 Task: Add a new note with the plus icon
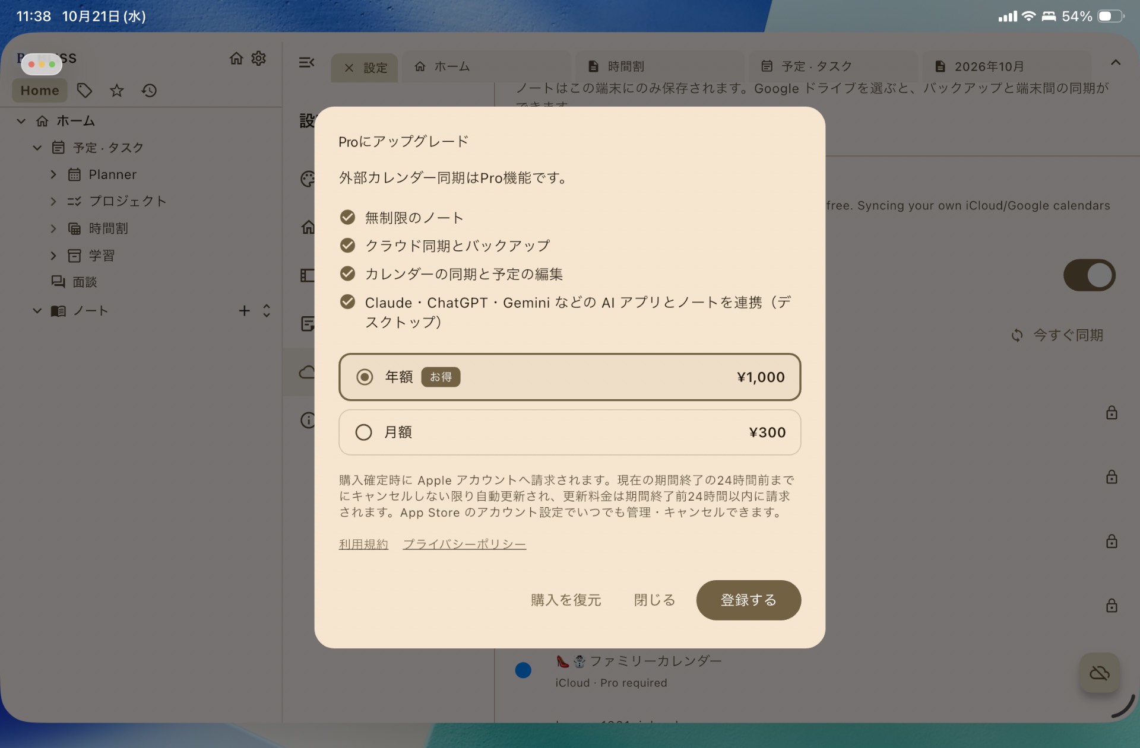(244, 310)
